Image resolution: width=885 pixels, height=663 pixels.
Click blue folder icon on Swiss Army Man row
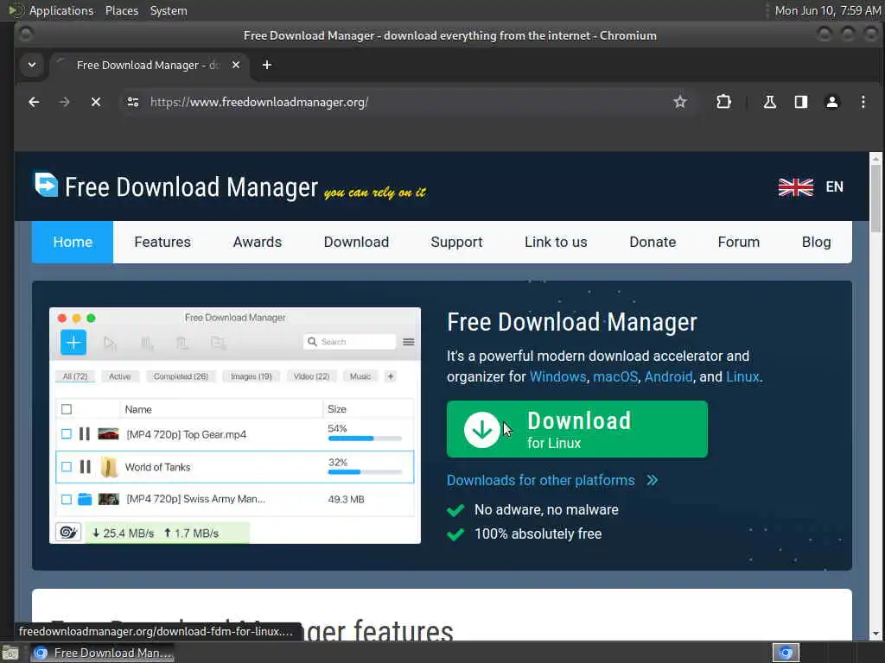(x=85, y=499)
